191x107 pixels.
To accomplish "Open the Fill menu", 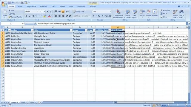I will pyautogui.click(x=164, y=14).
